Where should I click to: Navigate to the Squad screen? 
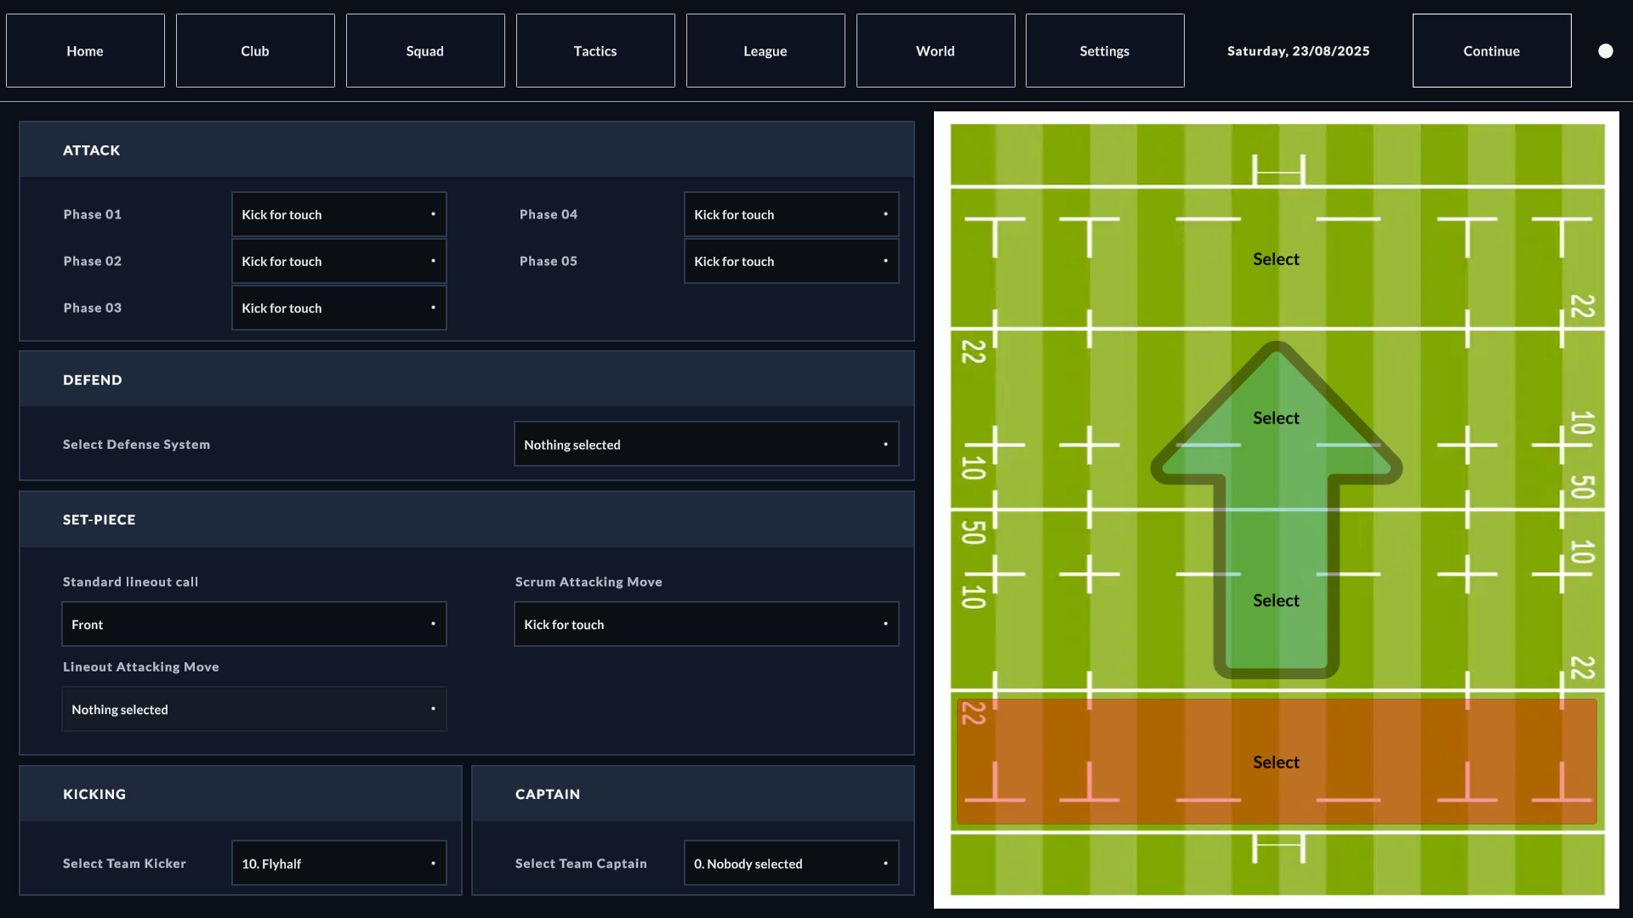424,50
